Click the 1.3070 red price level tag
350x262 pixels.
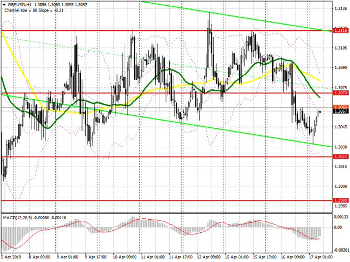point(341,93)
